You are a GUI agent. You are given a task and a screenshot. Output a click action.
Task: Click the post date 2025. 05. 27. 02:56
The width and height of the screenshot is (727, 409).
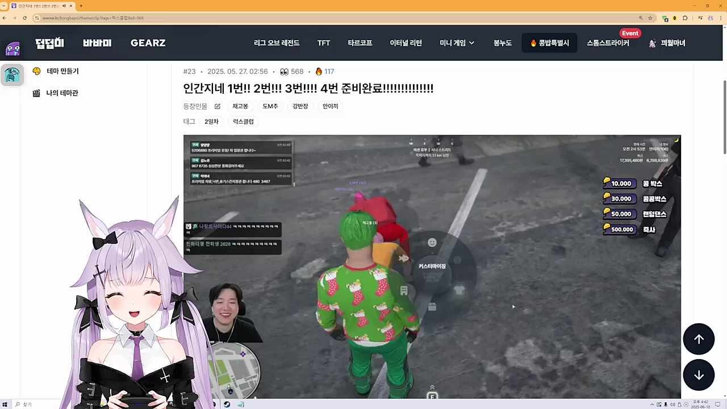click(237, 72)
